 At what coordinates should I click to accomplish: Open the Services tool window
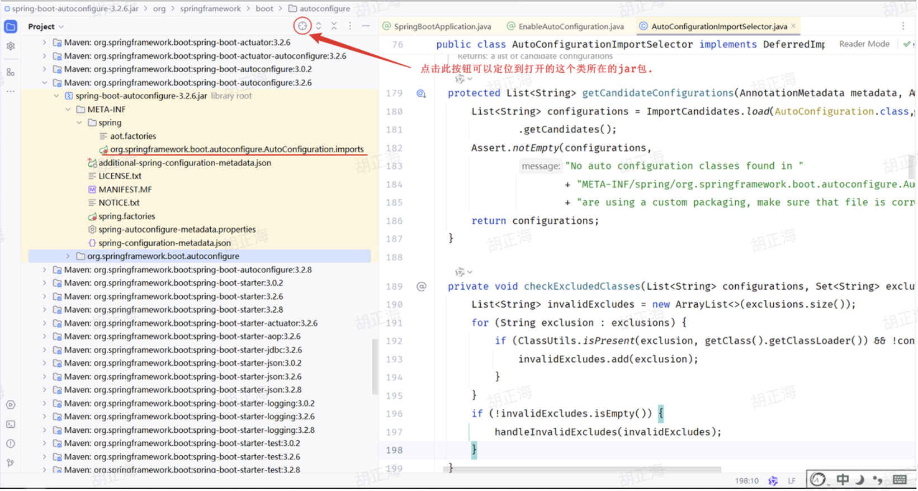point(11,405)
